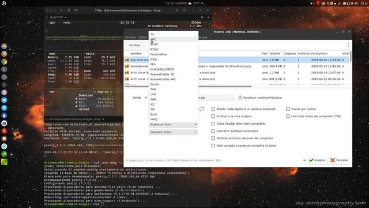Choose ARC format in the dropdown list

click(173, 39)
